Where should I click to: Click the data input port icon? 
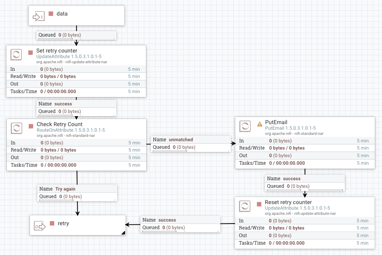point(39,16)
